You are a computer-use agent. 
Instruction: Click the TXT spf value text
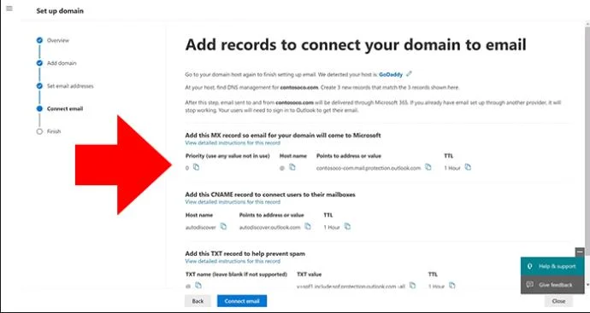351,287
